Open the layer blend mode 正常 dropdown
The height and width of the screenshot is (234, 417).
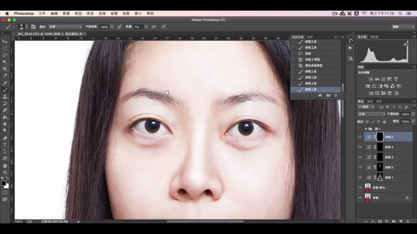coord(372,114)
